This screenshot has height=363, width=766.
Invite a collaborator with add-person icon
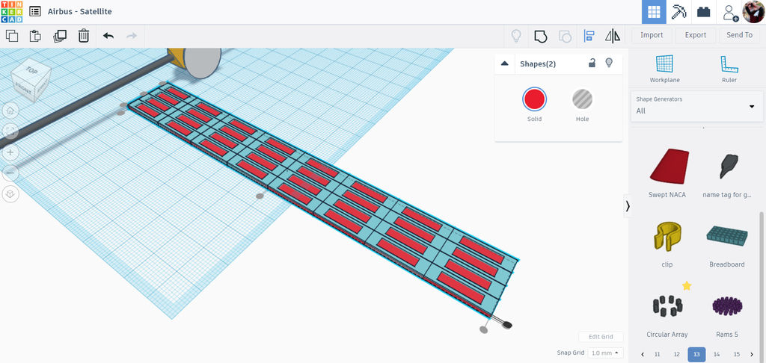coord(730,12)
